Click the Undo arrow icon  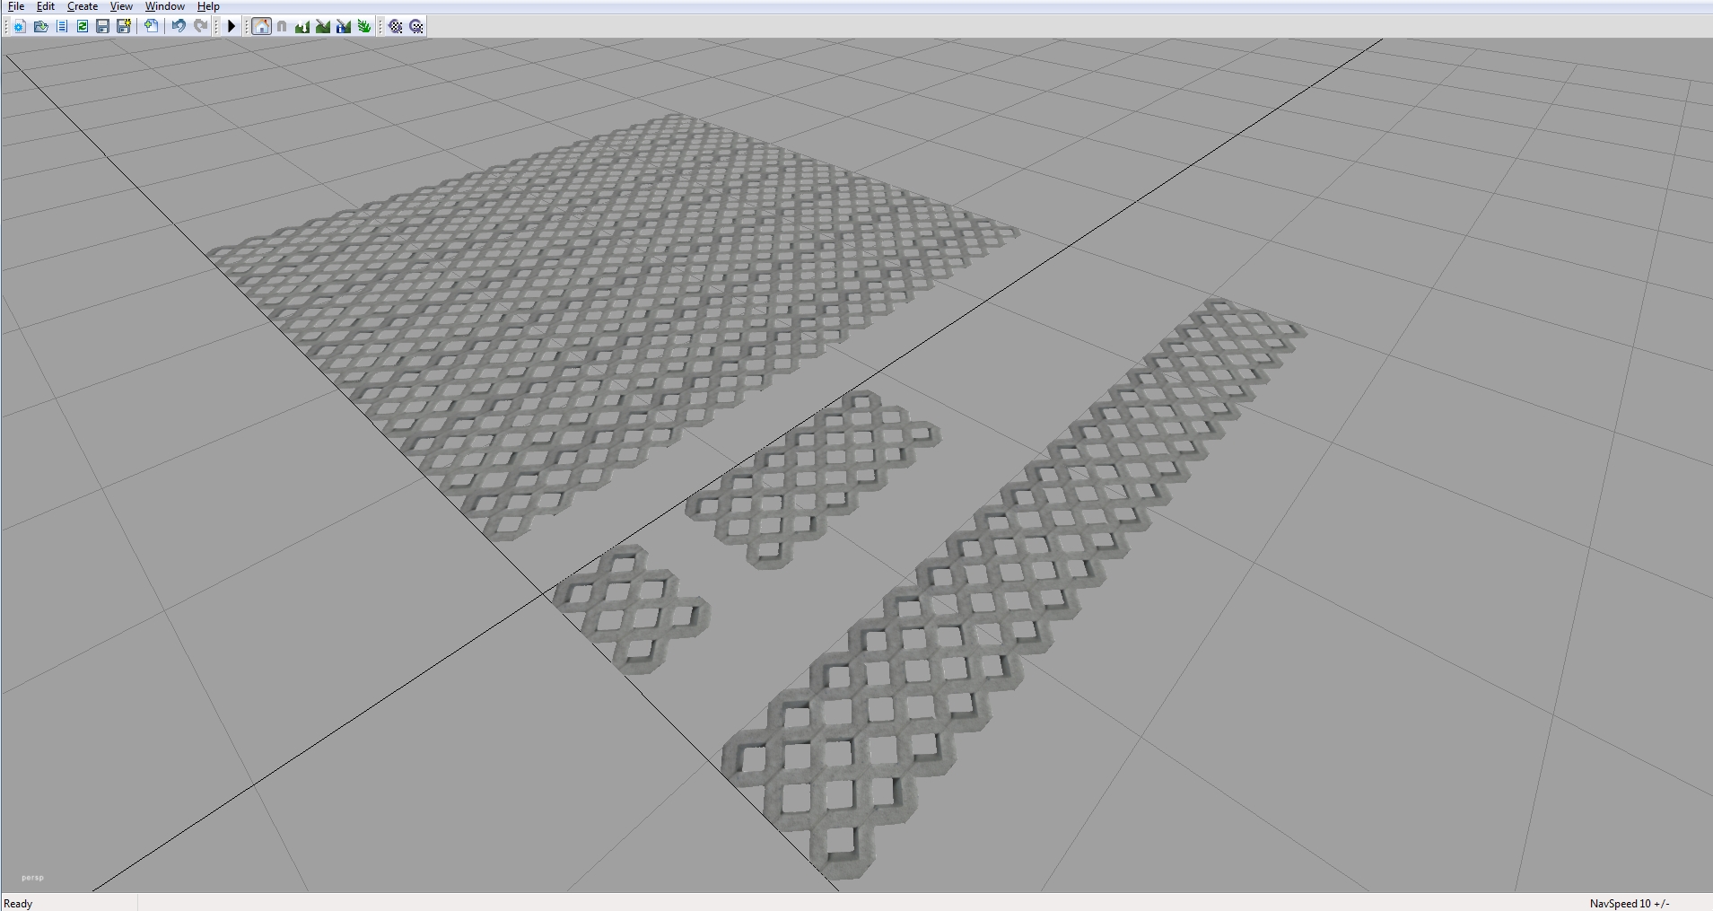(x=179, y=27)
